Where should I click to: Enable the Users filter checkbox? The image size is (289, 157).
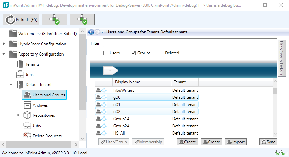pos(106,53)
